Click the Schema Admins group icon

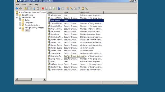pyautogui.click(x=49, y=70)
